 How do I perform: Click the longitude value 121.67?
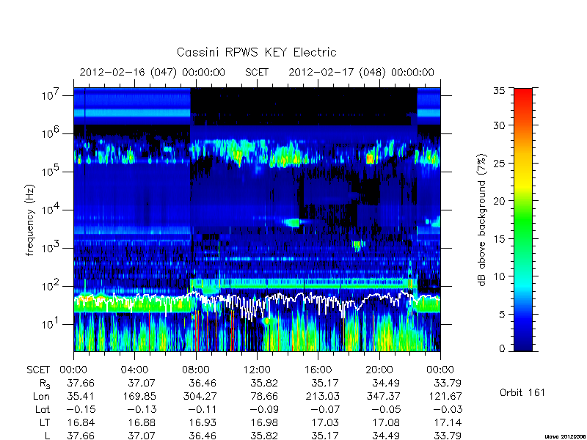[x=445, y=396]
